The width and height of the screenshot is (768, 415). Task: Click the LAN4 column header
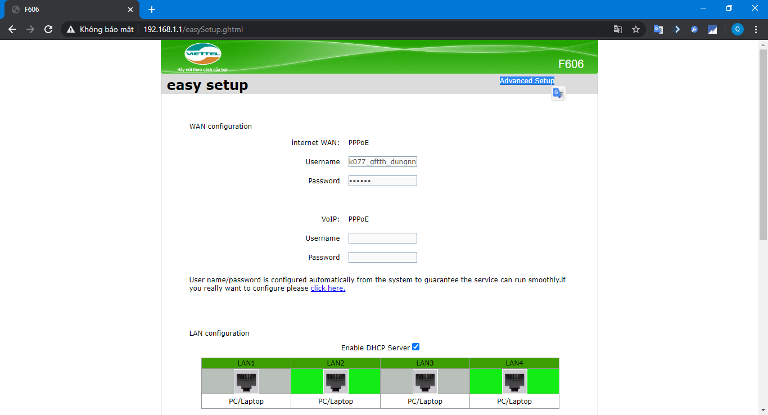(x=514, y=363)
